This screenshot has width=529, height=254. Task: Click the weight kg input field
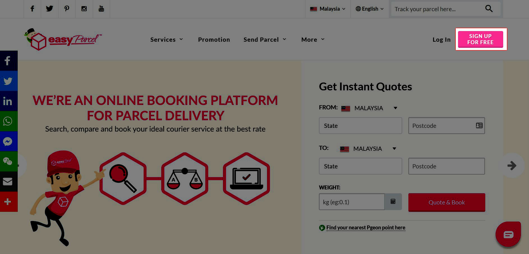click(352, 202)
